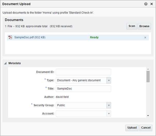This screenshot has width=156, height=136.
Task: Click the '932 KB received' text
Action: pos(61,26)
